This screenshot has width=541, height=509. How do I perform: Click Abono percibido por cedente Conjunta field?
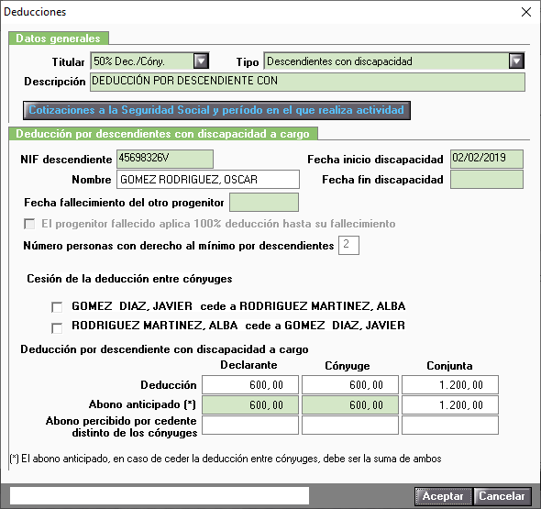click(x=450, y=425)
